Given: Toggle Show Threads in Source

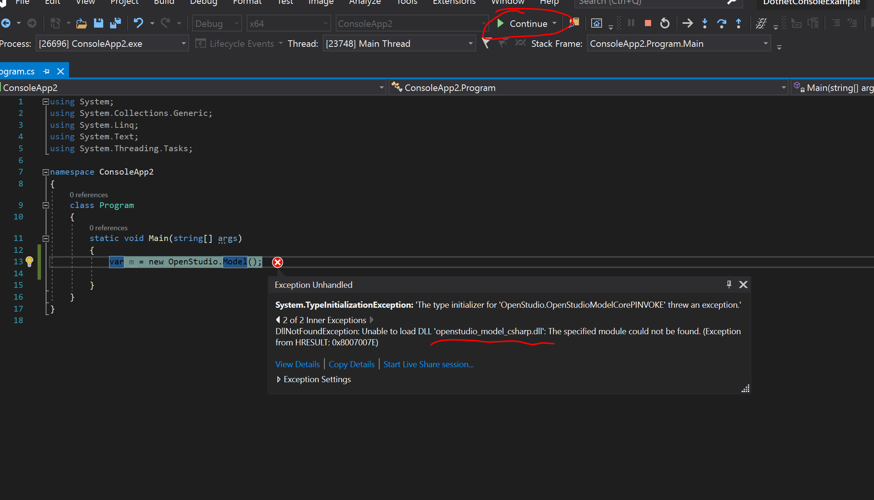Looking at the screenshot, I should point(520,43).
